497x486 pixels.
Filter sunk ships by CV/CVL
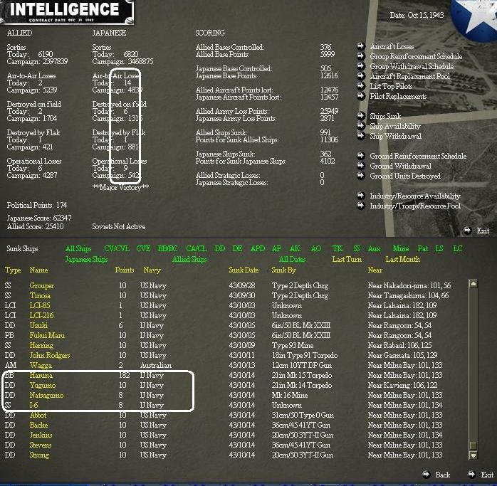pyautogui.click(x=117, y=249)
